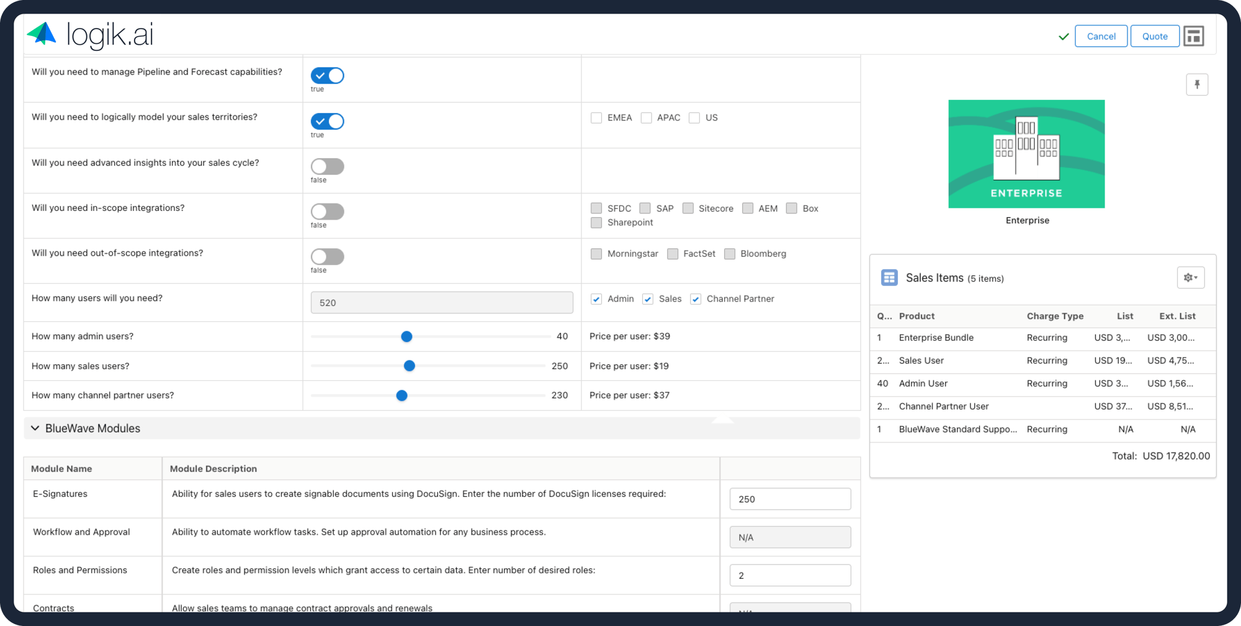Click the Workflow and Approval module name

point(81,532)
